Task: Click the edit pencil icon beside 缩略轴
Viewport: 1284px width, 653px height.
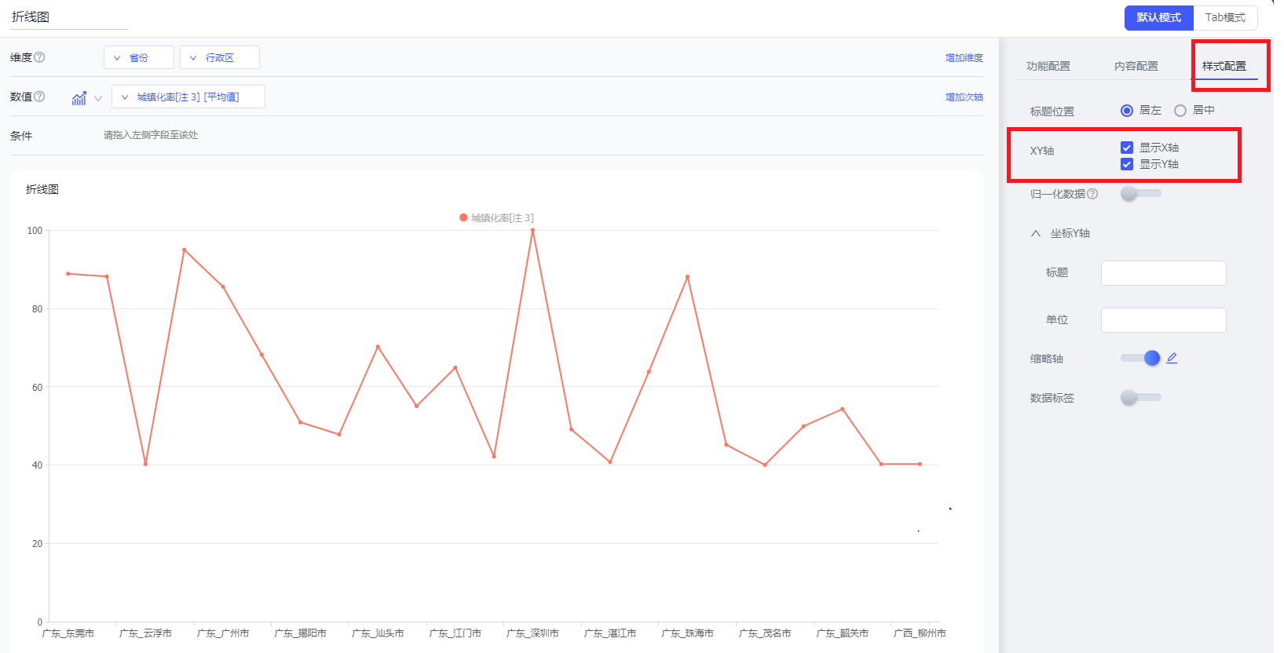Action: 1172,358
